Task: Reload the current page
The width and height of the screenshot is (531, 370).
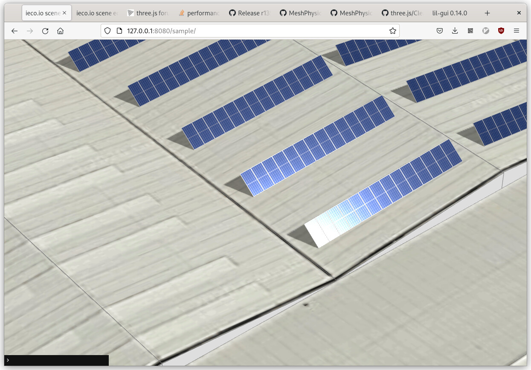Action: click(x=45, y=31)
